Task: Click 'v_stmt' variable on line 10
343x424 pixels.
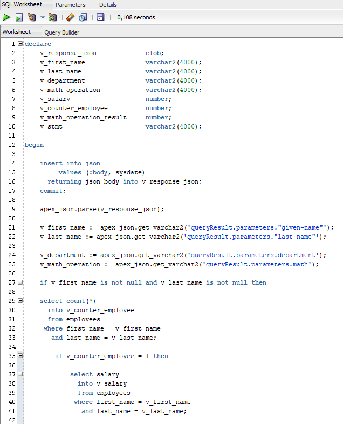Action: pyautogui.click(x=51, y=126)
